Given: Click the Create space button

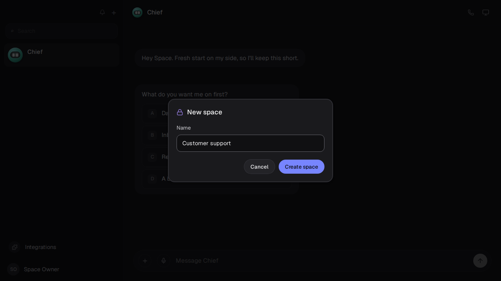Looking at the screenshot, I should point(301,167).
